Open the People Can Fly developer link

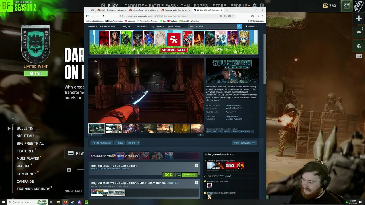[x=232, y=116]
